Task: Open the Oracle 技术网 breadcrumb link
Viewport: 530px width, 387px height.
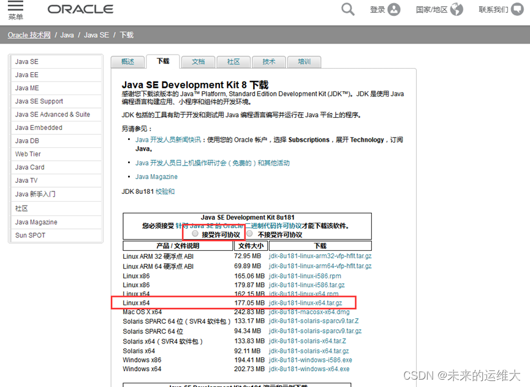Action: tap(29, 35)
